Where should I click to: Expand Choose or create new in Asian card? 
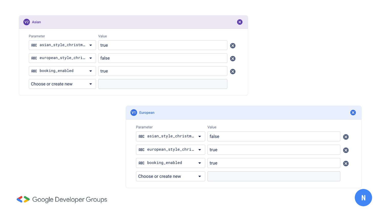coord(62,84)
